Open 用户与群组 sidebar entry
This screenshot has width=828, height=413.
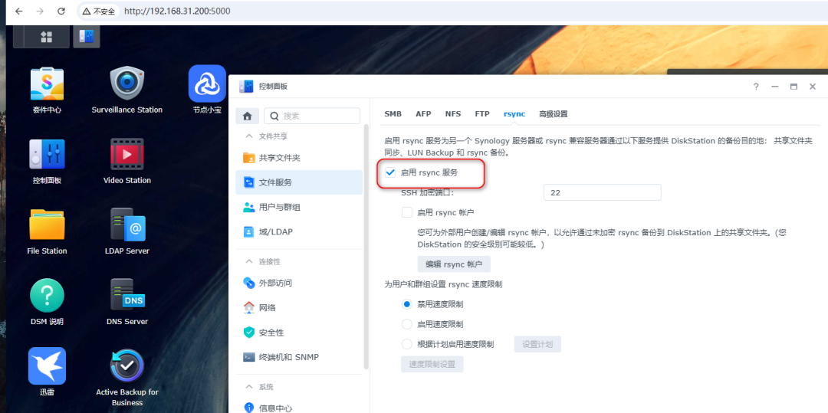point(299,208)
